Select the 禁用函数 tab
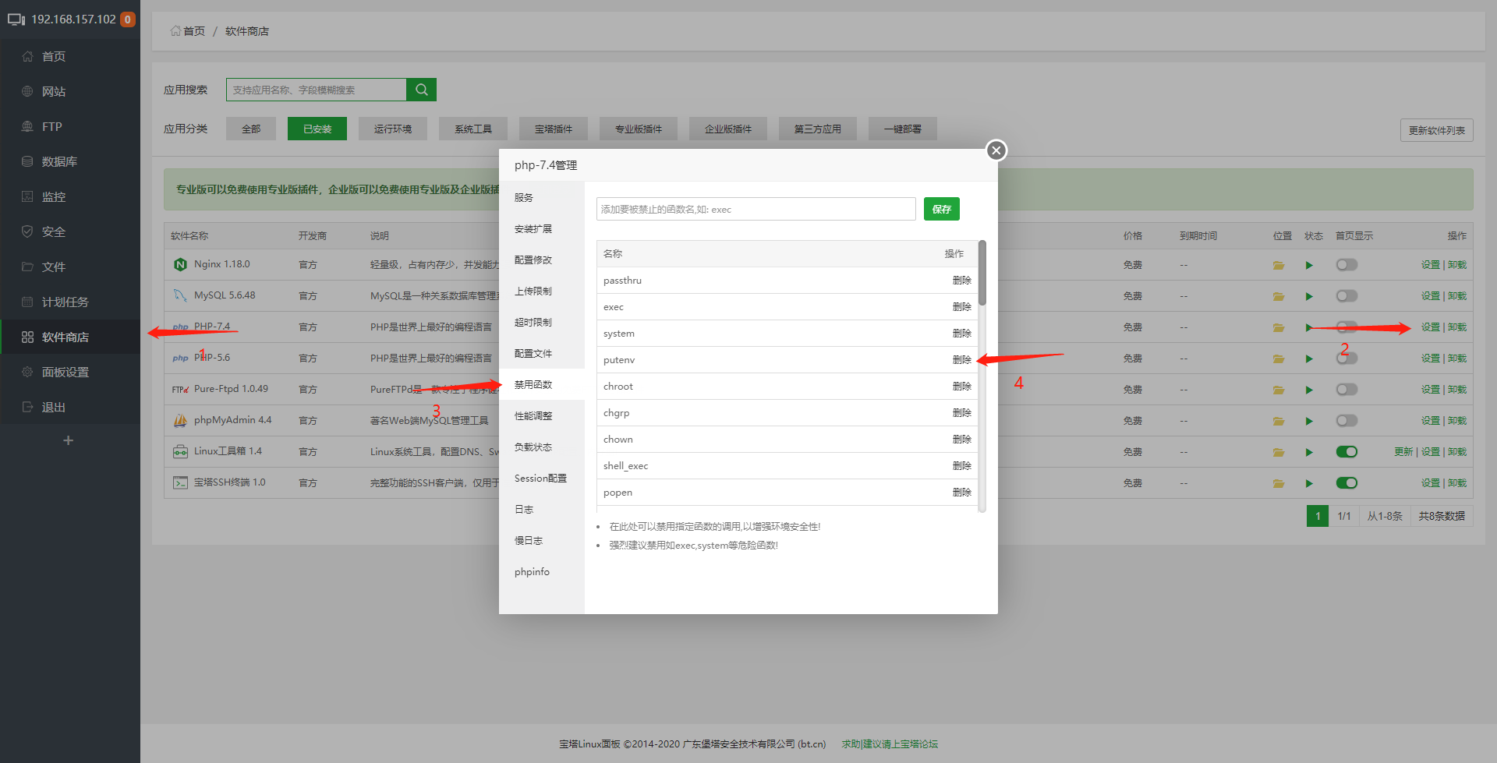Viewport: 1497px width, 763px height. point(542,385)
